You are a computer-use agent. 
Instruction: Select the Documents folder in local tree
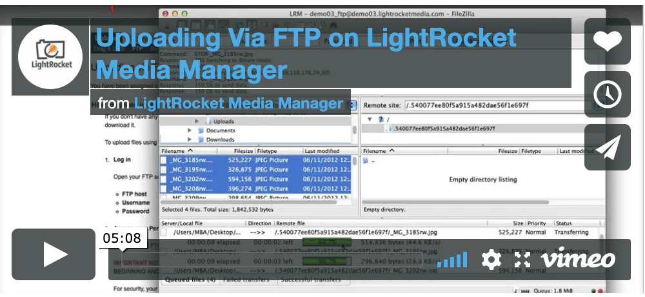point(220,130)
